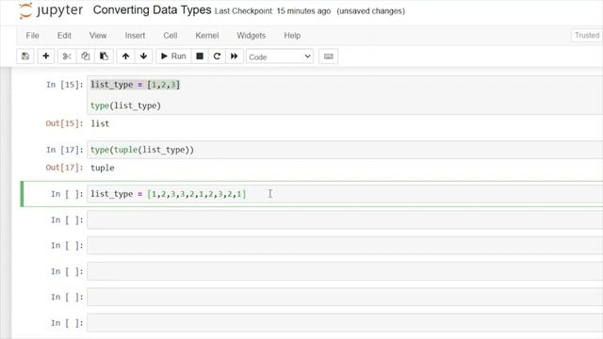Move selected cell up arrow
The image size is (603, 339).
point(125,56)
